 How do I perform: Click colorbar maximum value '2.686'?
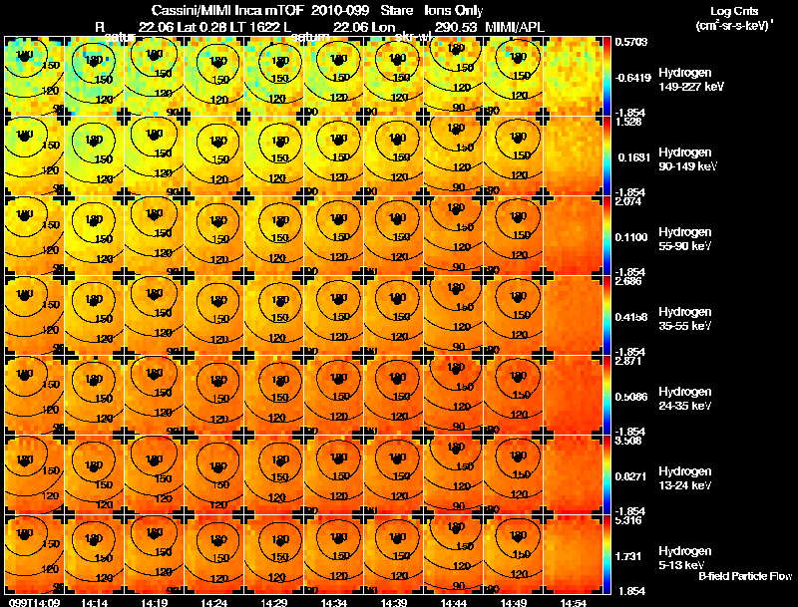tap(628, 281)
